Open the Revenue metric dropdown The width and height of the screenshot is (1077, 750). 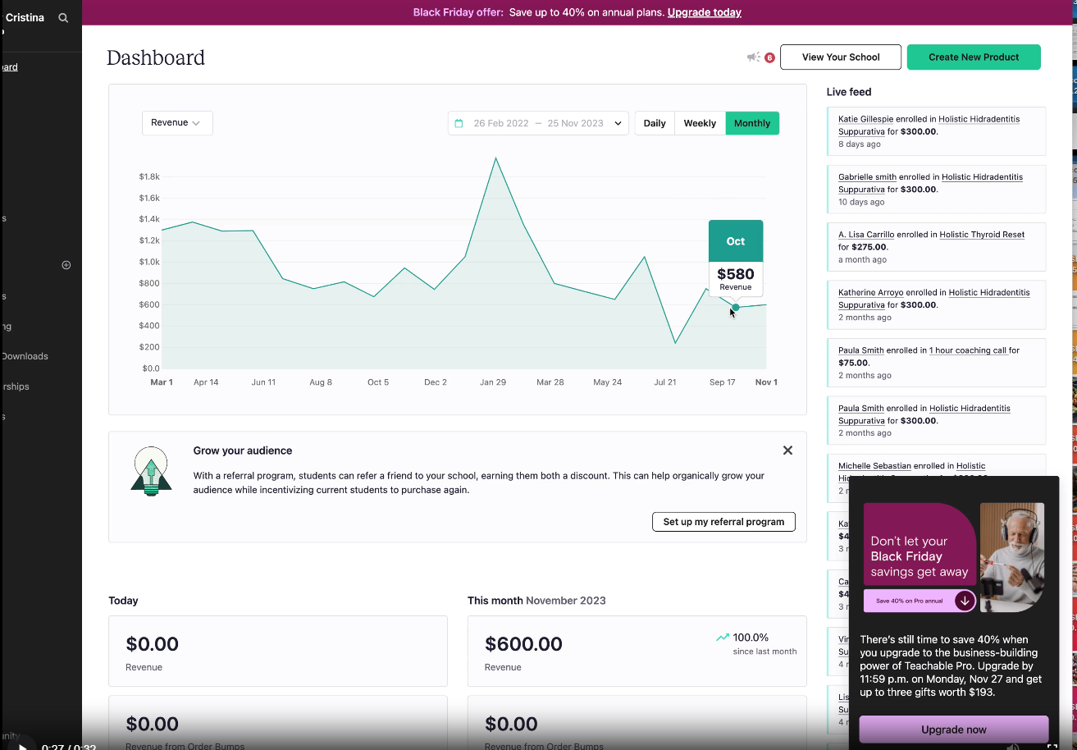(x=177, y=123)
